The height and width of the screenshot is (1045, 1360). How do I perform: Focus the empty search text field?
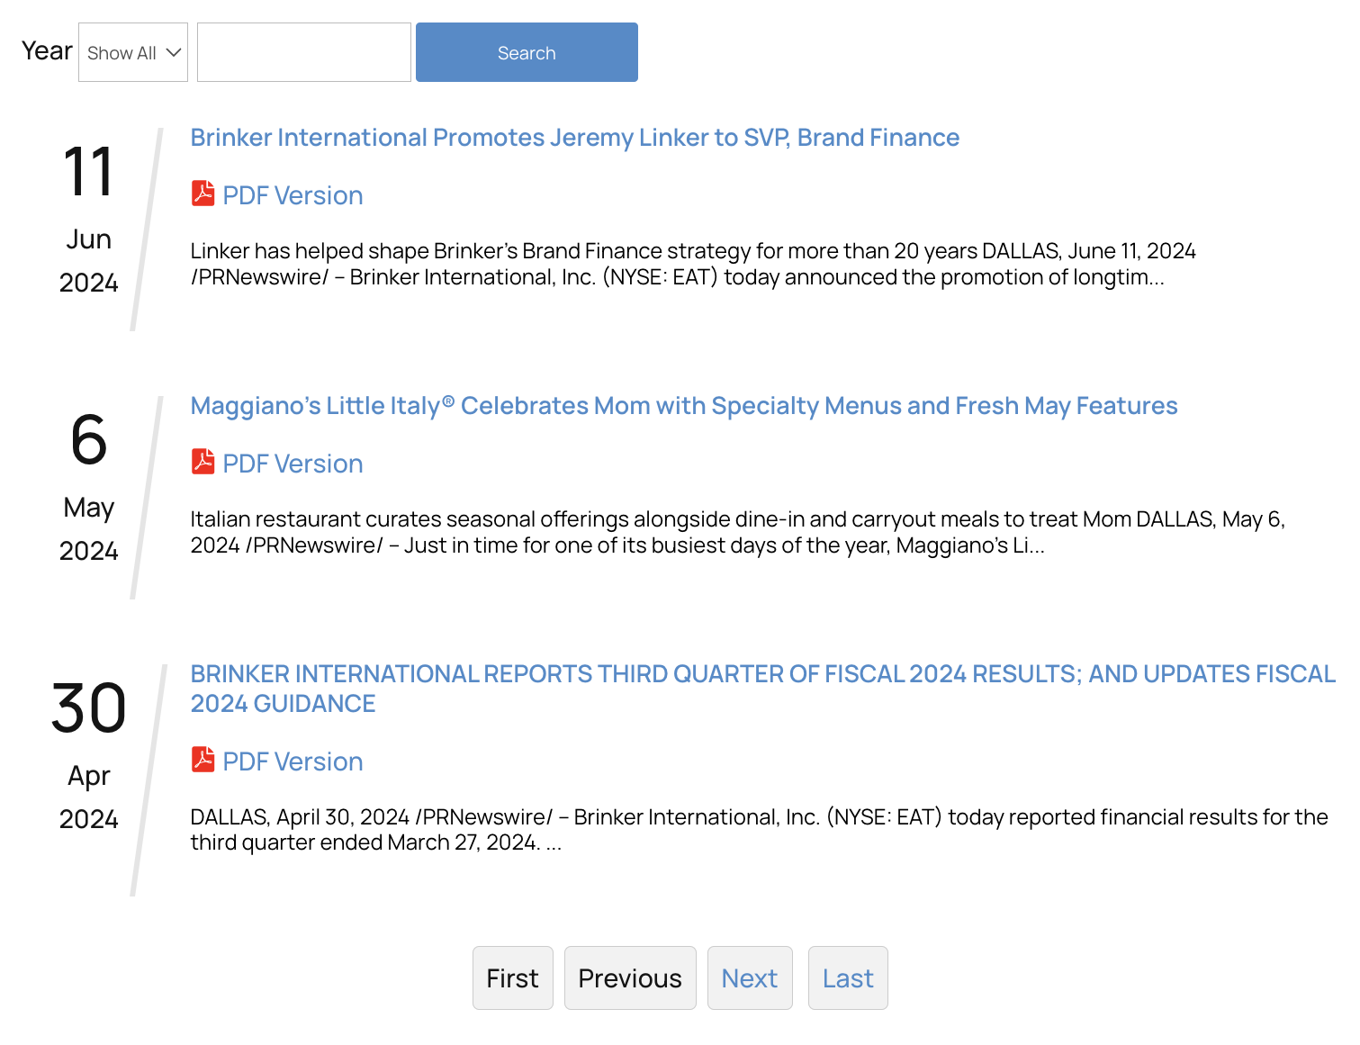click(303, 53)
